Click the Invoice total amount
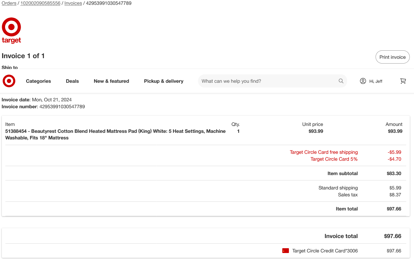414x262 pixels. [393, 236]
